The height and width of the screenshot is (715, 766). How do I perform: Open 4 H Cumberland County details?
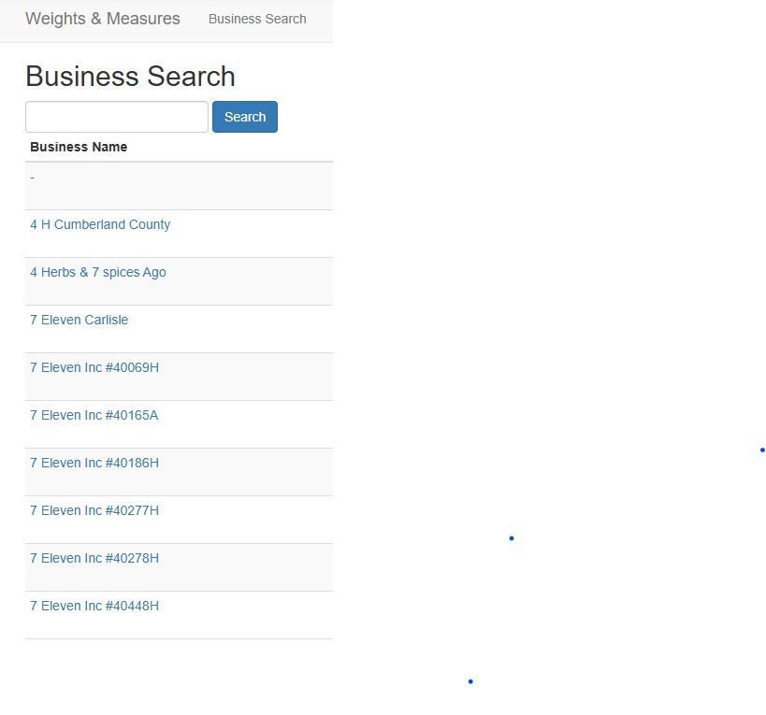(100, 224)
